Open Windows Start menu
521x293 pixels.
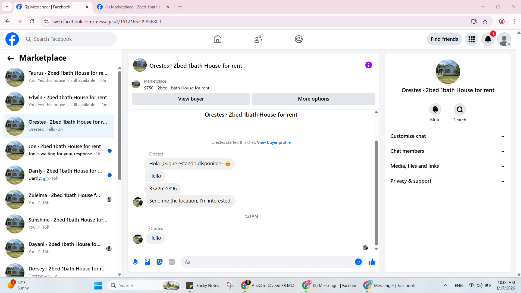[98, 285]
